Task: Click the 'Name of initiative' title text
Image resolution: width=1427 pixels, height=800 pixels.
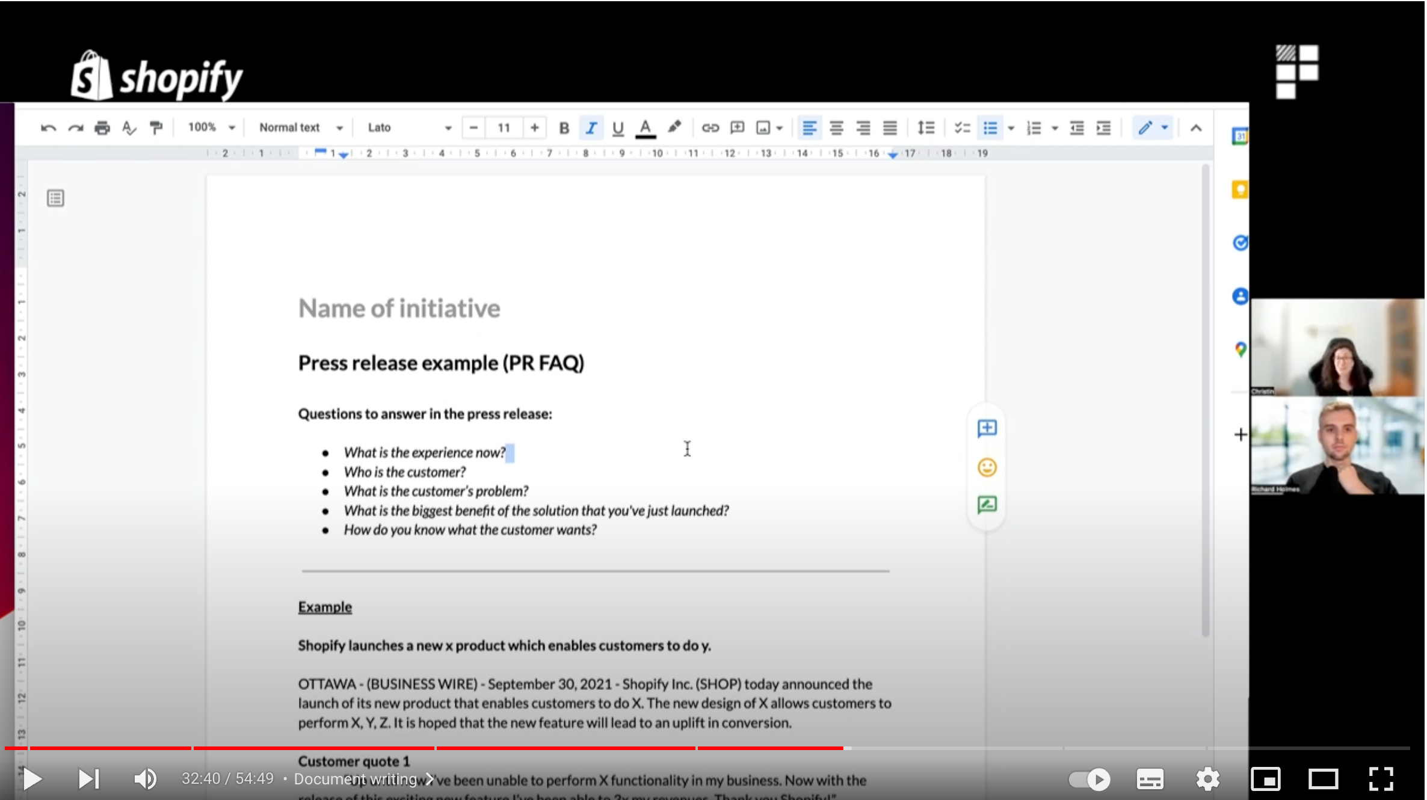Action: pyautogui.click(x=399, y=309)
